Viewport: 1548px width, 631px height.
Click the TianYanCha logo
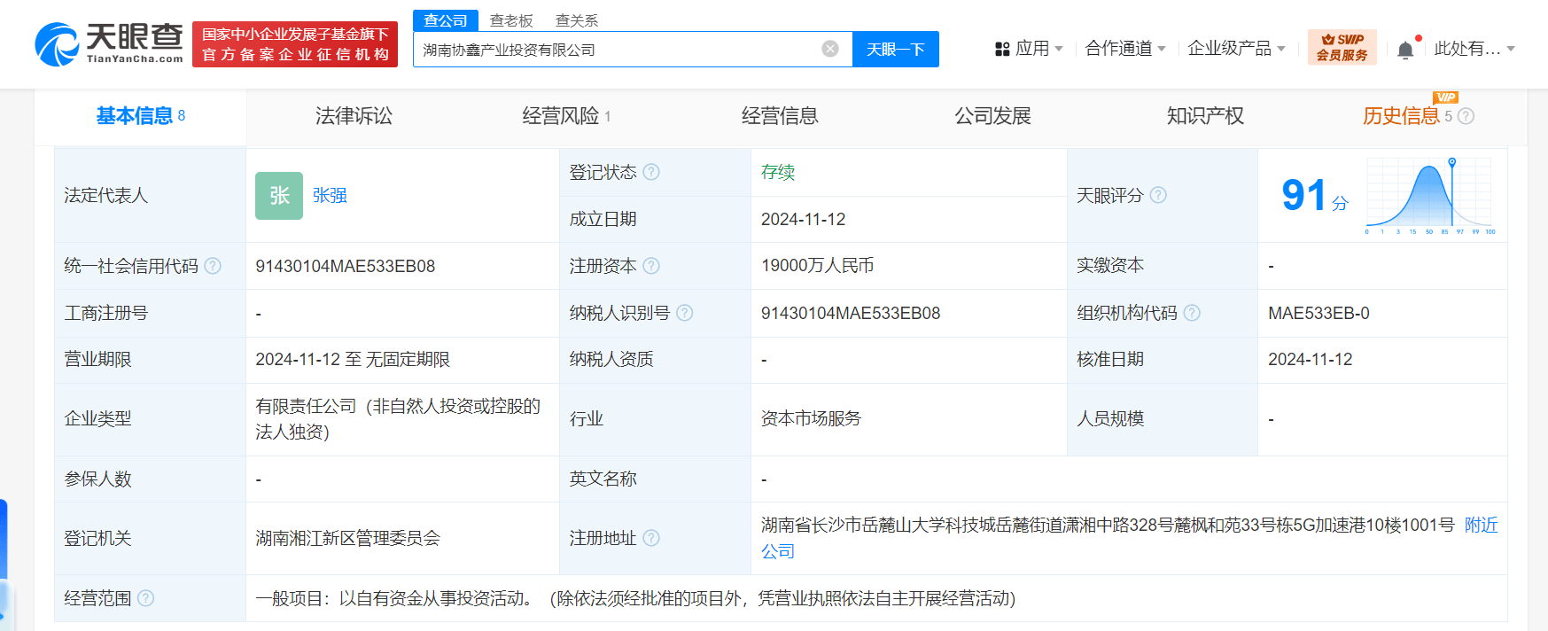tap(109, 44)
